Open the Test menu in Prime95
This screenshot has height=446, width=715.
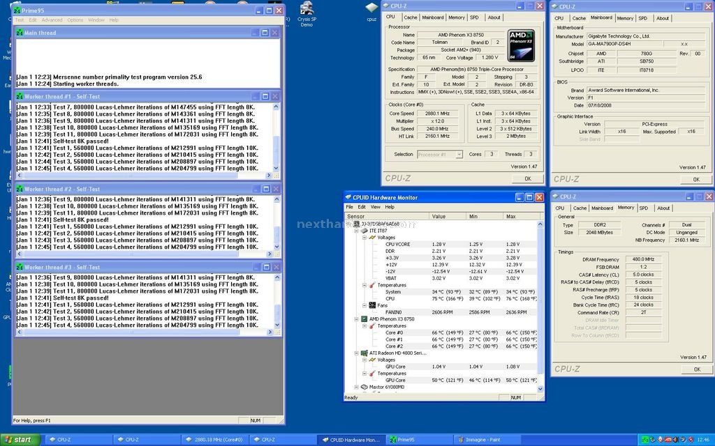pos(19,20)
